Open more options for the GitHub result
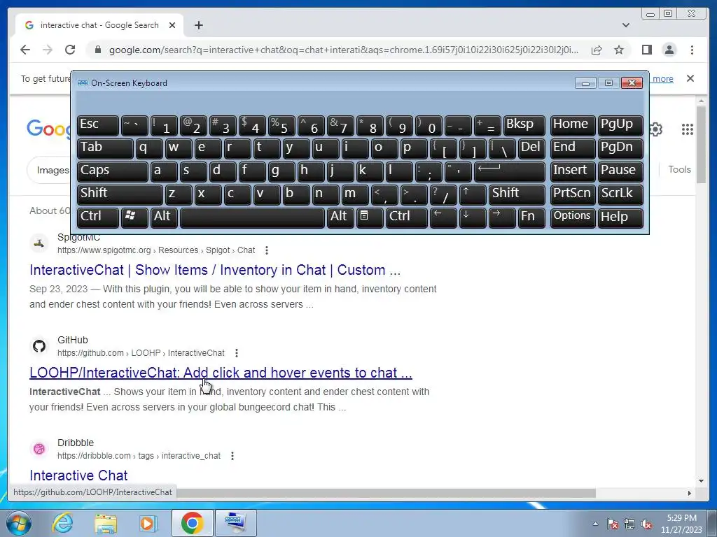Screen dimensions: 717x537 pos(237,353)
